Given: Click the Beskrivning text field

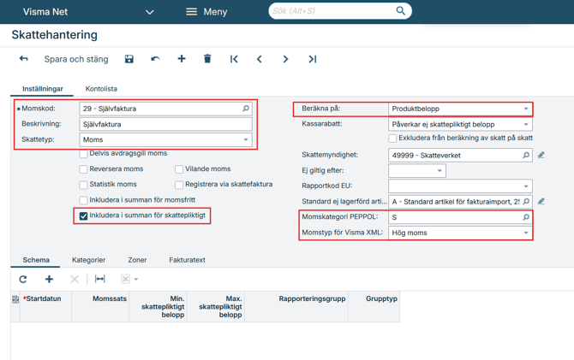Looking at the screenshot, I should point(165,124).
